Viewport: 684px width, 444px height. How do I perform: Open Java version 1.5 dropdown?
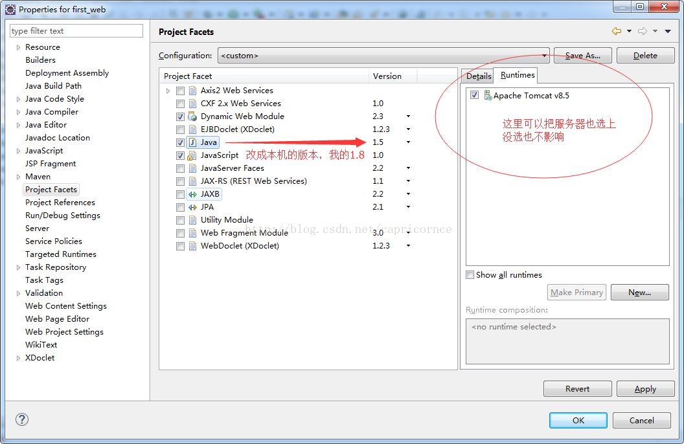pyautogui.click(x=408, y=142)
